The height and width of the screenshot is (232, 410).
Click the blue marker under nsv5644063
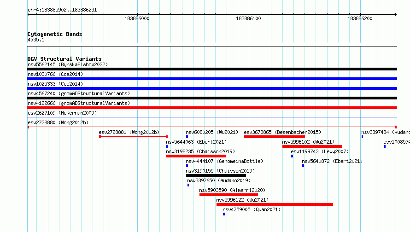click(167, 146)
